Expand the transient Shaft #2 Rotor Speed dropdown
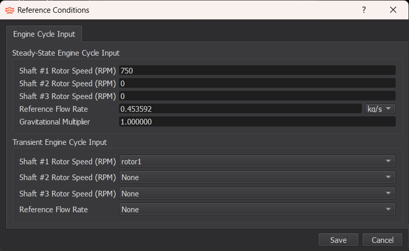409x251 pixels. click(x=257, y=178)
